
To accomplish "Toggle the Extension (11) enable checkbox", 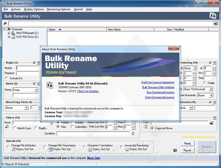I will [x=210, y=102].
